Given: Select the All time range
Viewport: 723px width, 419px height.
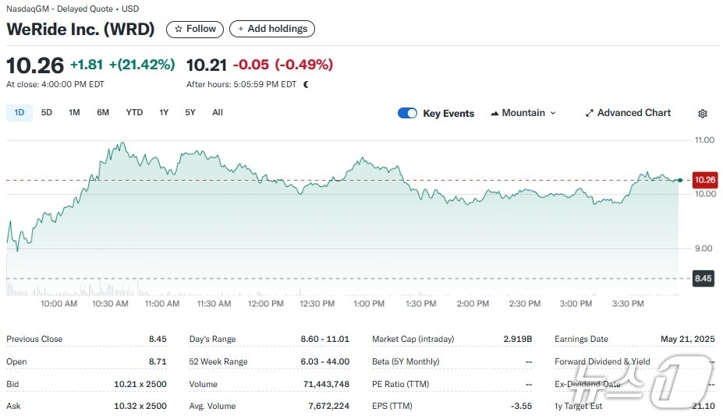Looking at the screenshot, I should 218,112.
